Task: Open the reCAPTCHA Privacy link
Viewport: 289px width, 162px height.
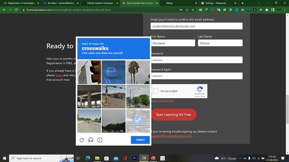Action: point(197,96)
